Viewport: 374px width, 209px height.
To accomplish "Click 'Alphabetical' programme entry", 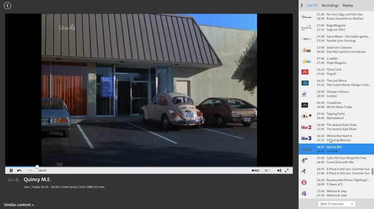I will coord(335,118).
